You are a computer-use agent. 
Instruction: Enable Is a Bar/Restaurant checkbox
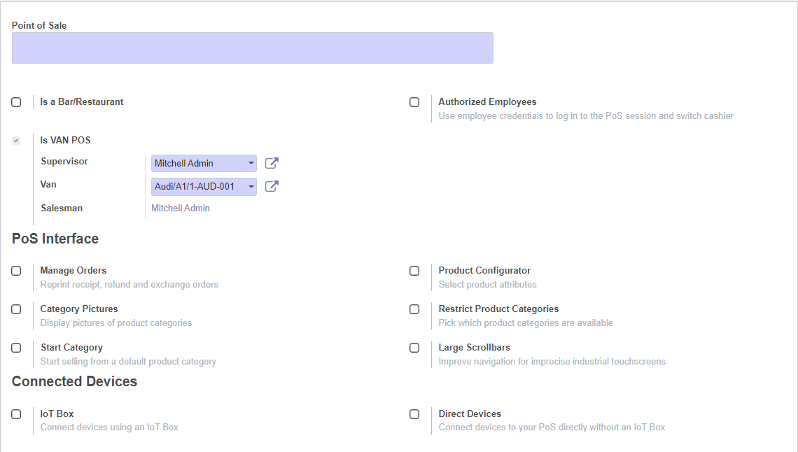[16, 102]
